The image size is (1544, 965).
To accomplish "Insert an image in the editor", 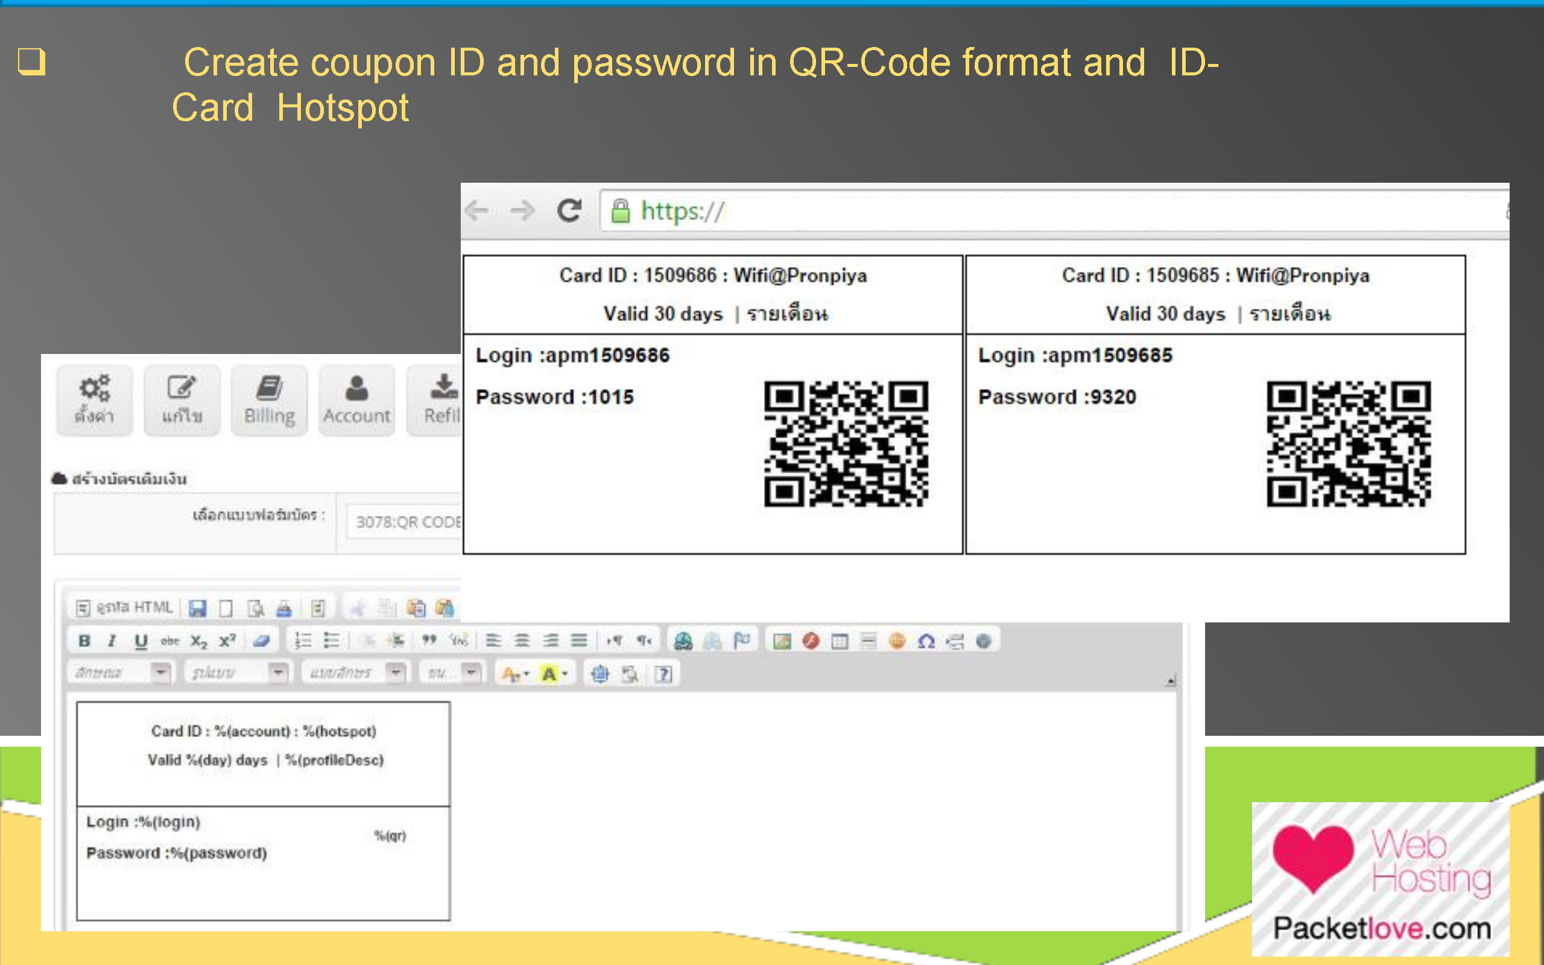I will (x=782, y=641).
